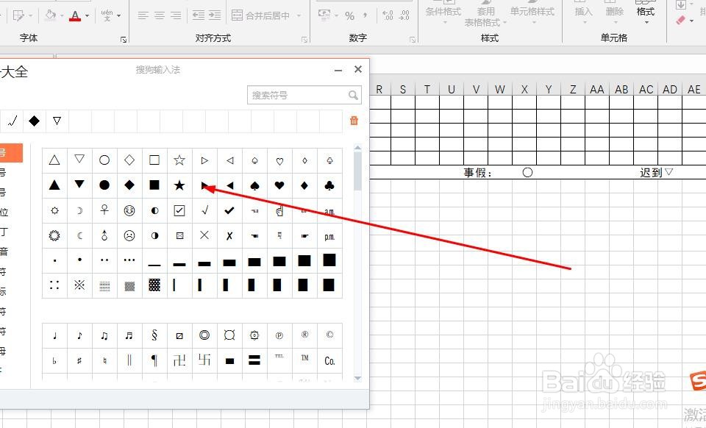
Task: Open cell styles dropdown
Action: [x=532, y=13]
